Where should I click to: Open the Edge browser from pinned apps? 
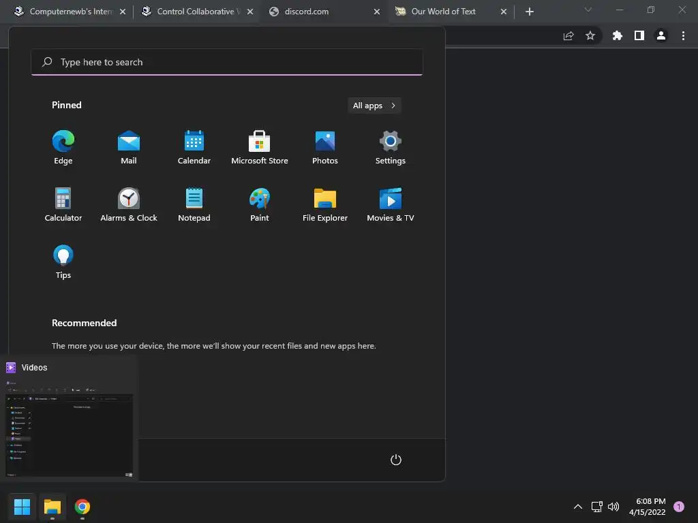pos(63,147)
